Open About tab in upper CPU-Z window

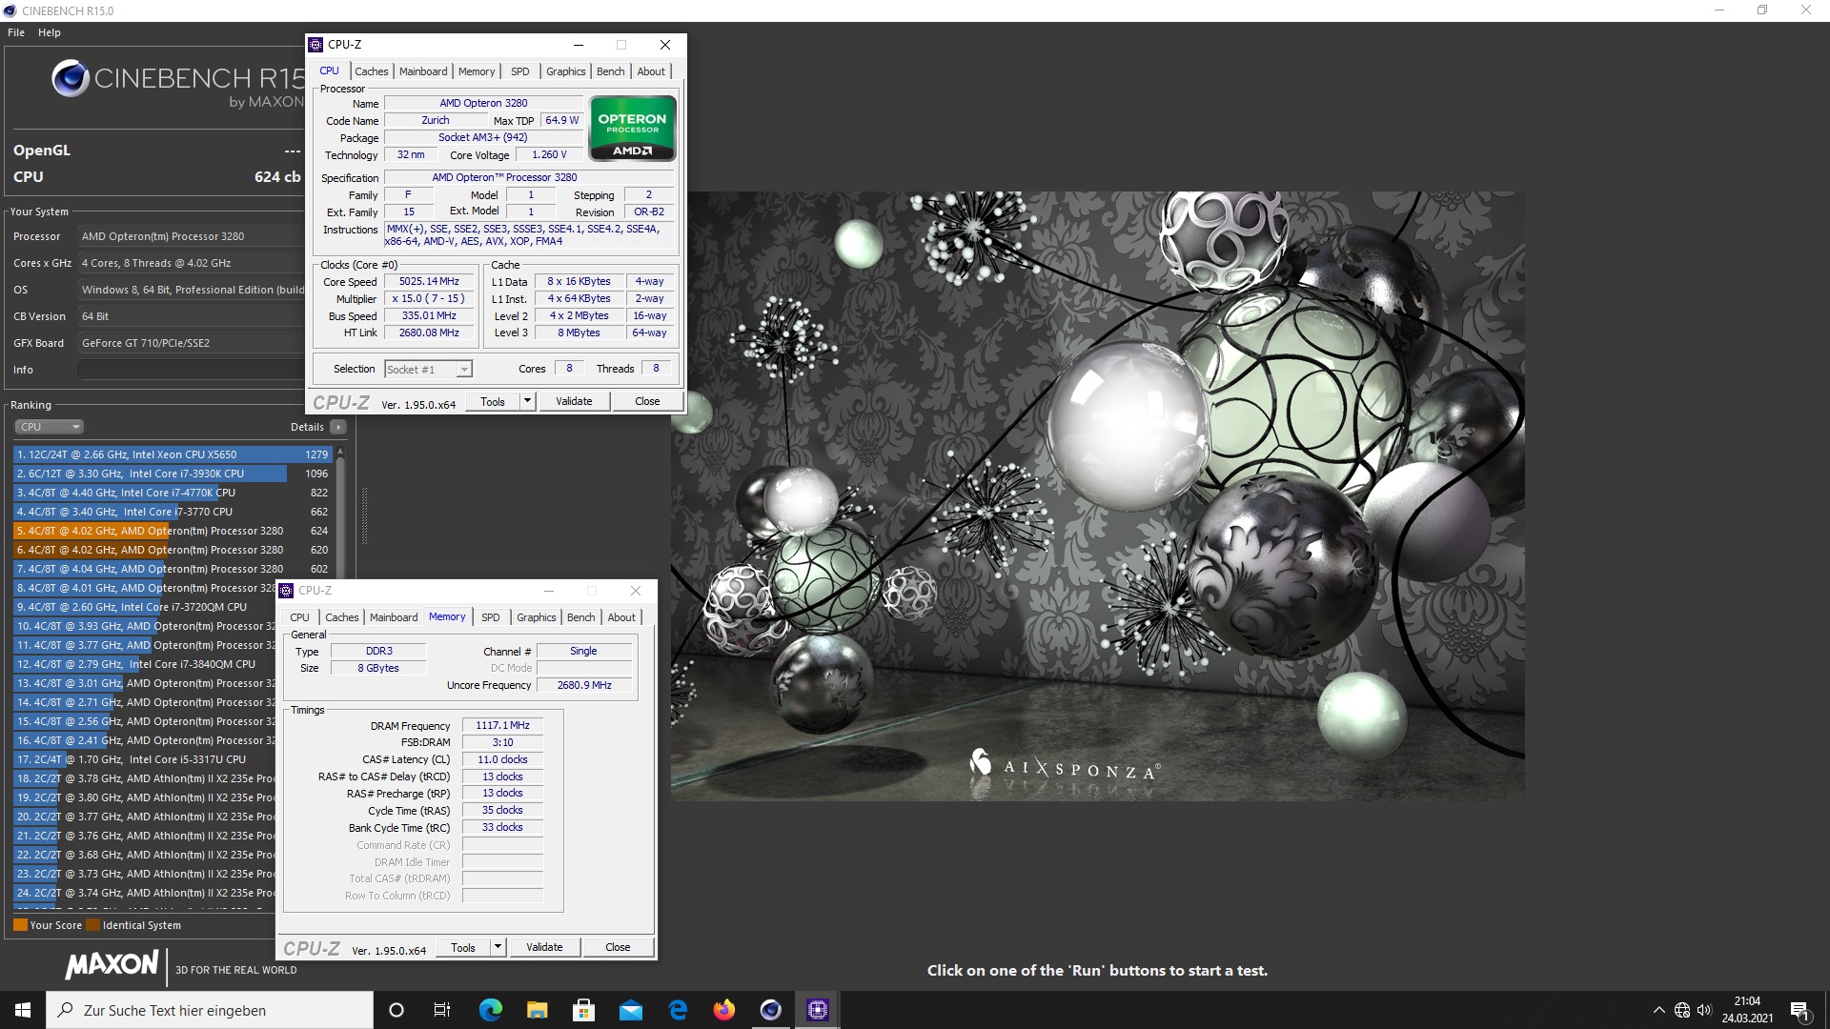[x=651, y=71]
